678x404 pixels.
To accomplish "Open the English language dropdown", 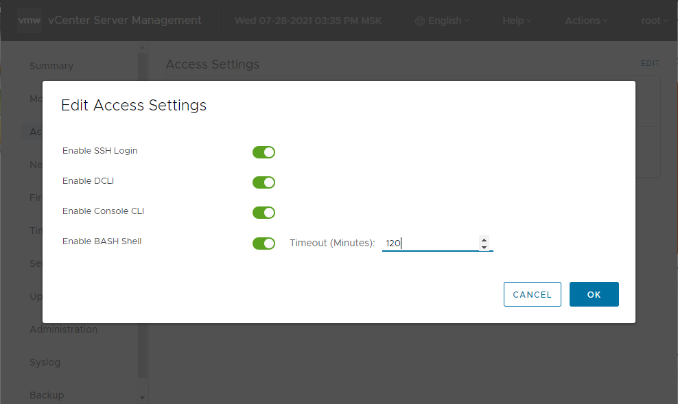I will [441, 21].
